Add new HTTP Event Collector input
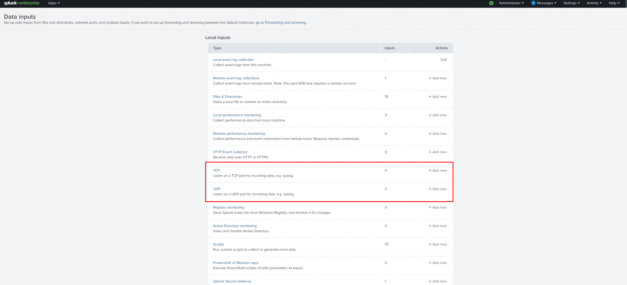 point(438,152)
